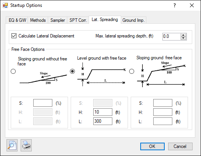The width and height of the screenshot is (201, 156).
Task: Click the L field containing 300
Action: 103,121
